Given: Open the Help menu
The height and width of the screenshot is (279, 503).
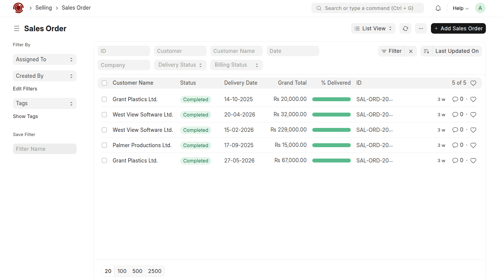Looking at the screenshot, I should click(x=460, y=8).
